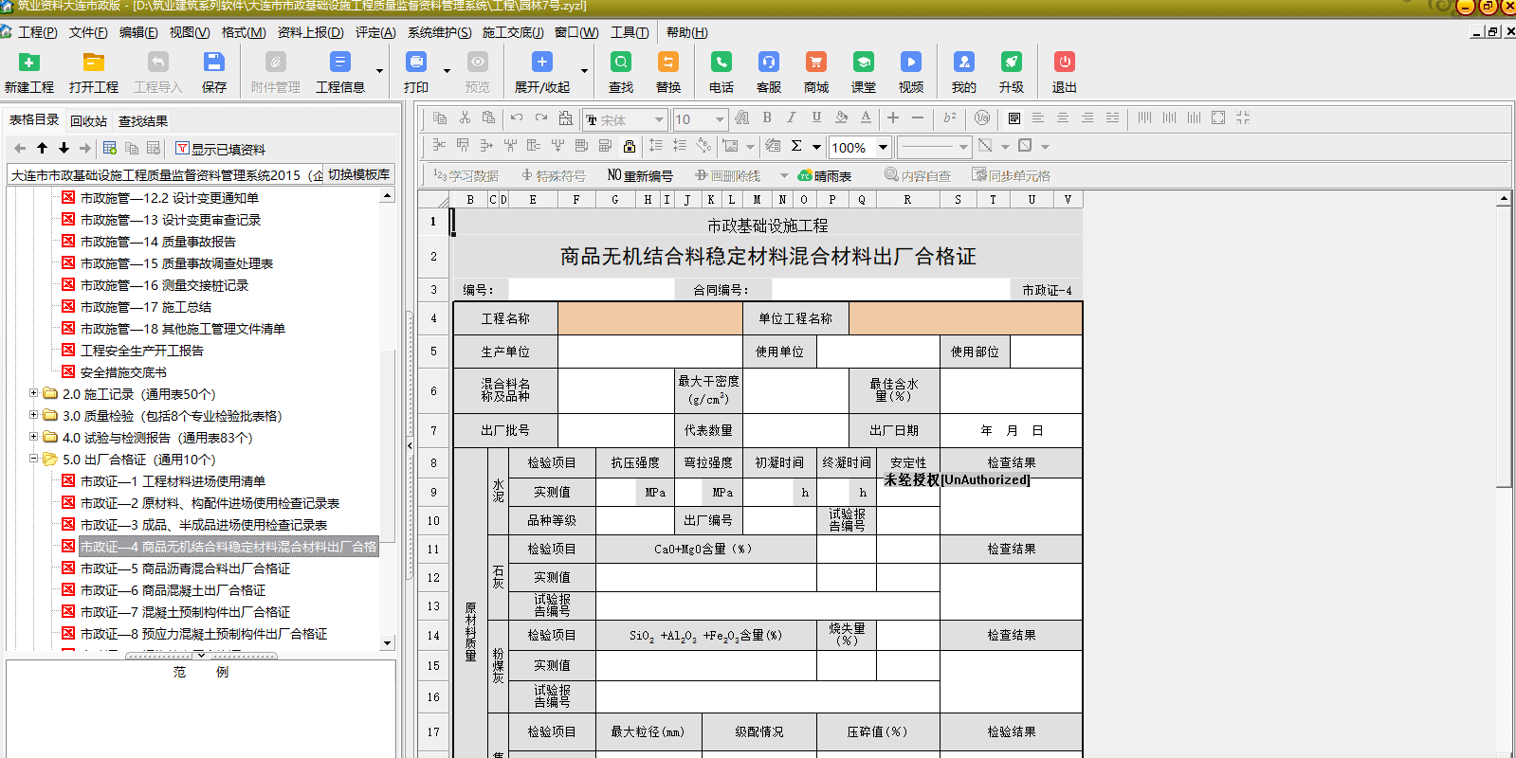
Task: Toggle the 显示已填资料 filter
Action: tap(220, 149)
